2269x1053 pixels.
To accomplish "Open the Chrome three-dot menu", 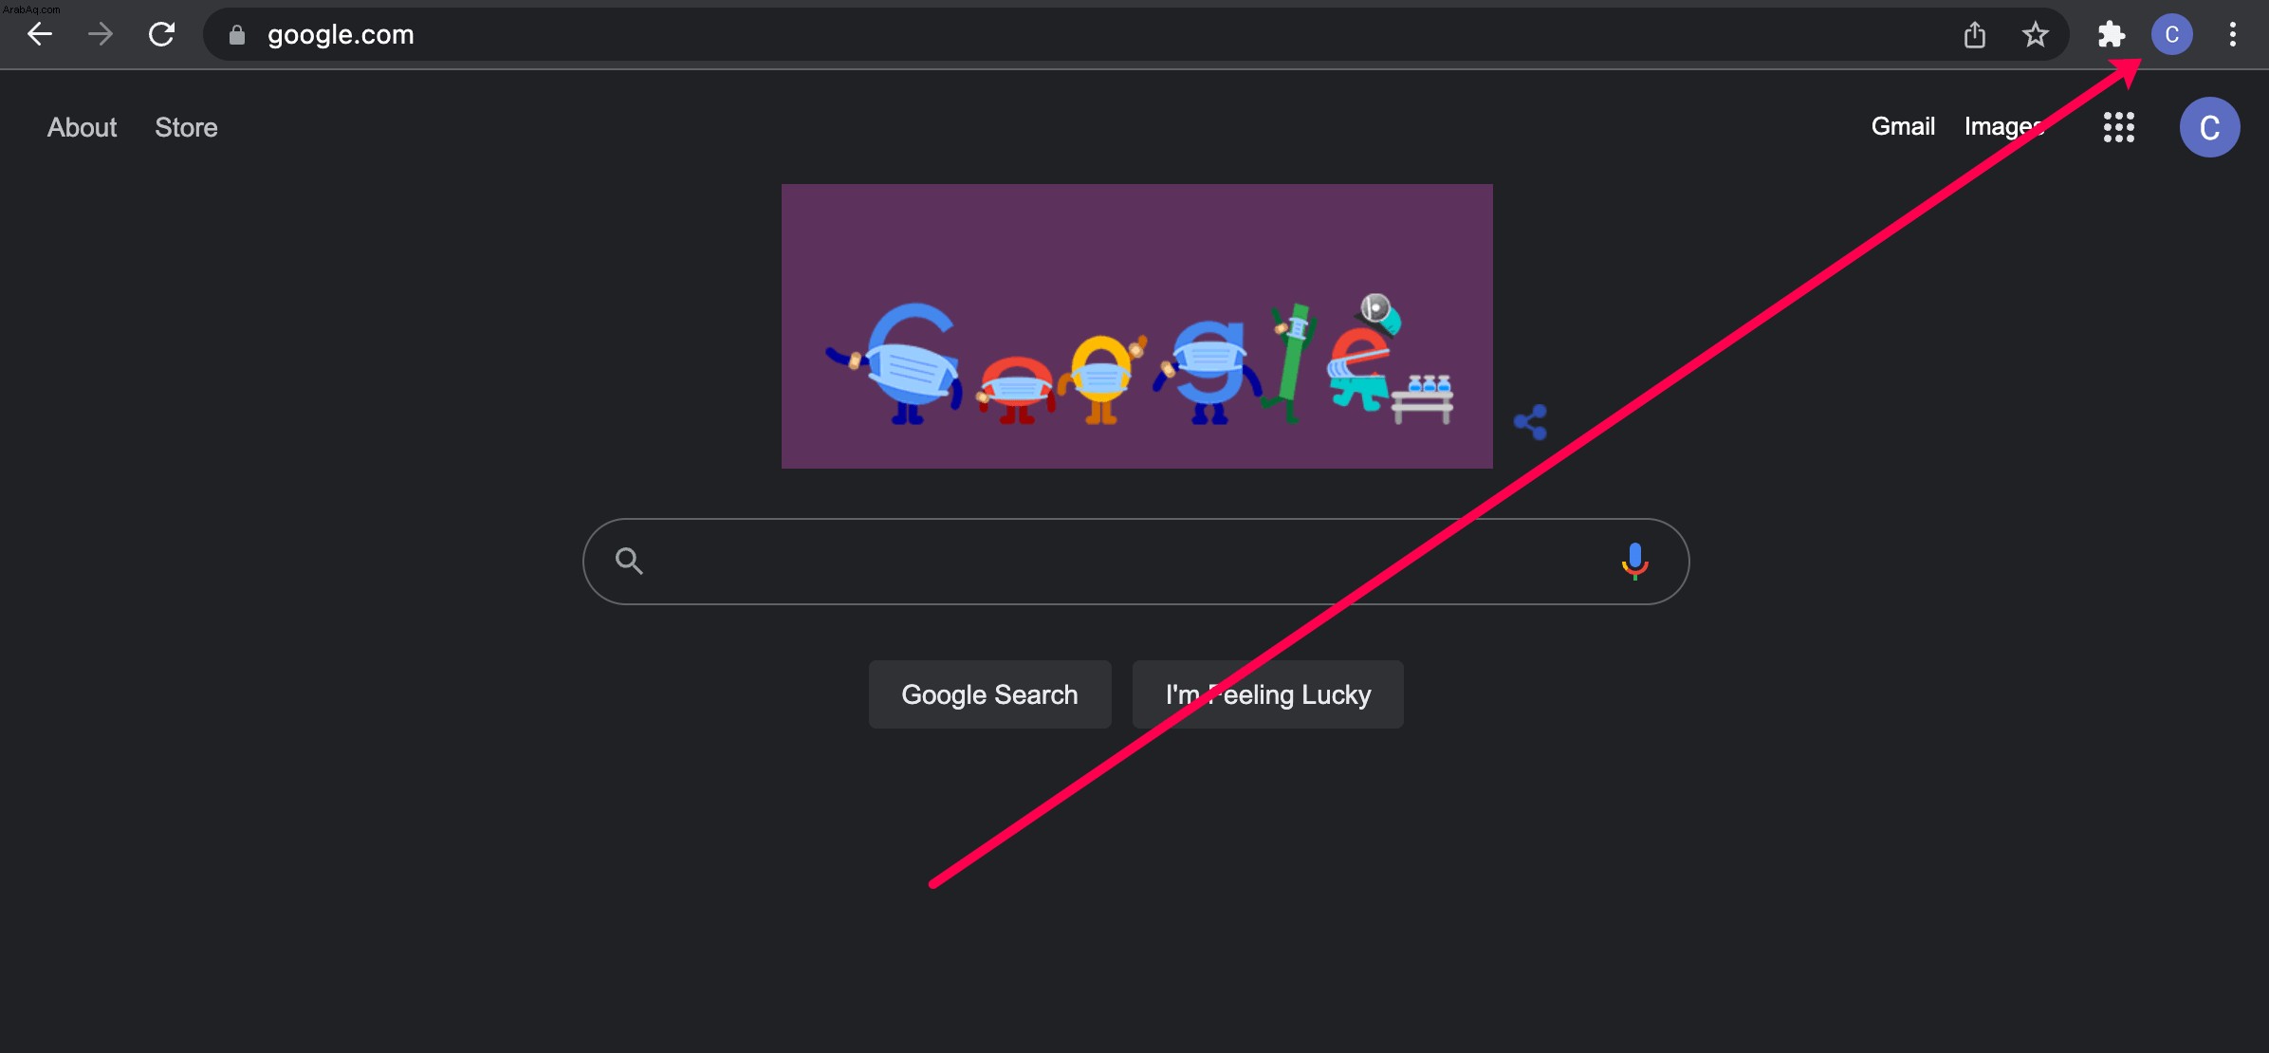I will [x=2233, y=35].
